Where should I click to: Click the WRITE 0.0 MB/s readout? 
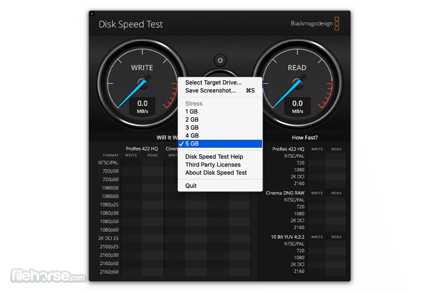click(142, 106)
